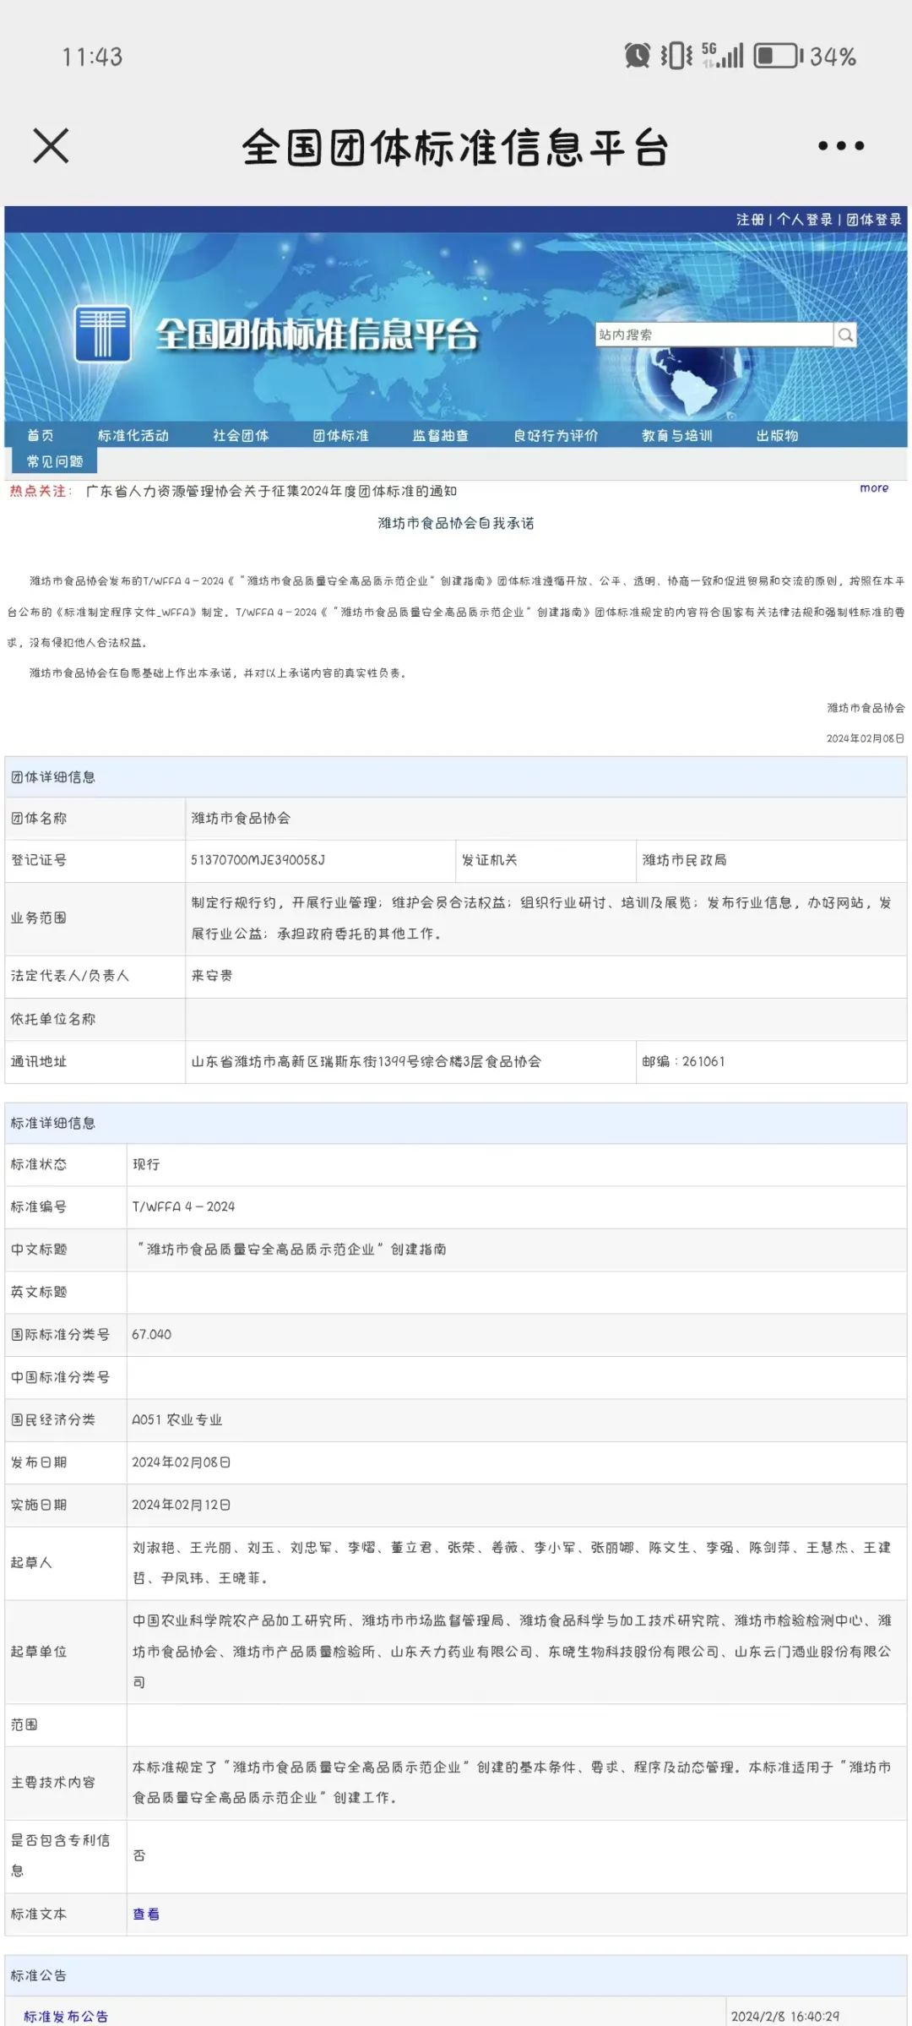Select the 常见问题 tab

coord(55,461)
